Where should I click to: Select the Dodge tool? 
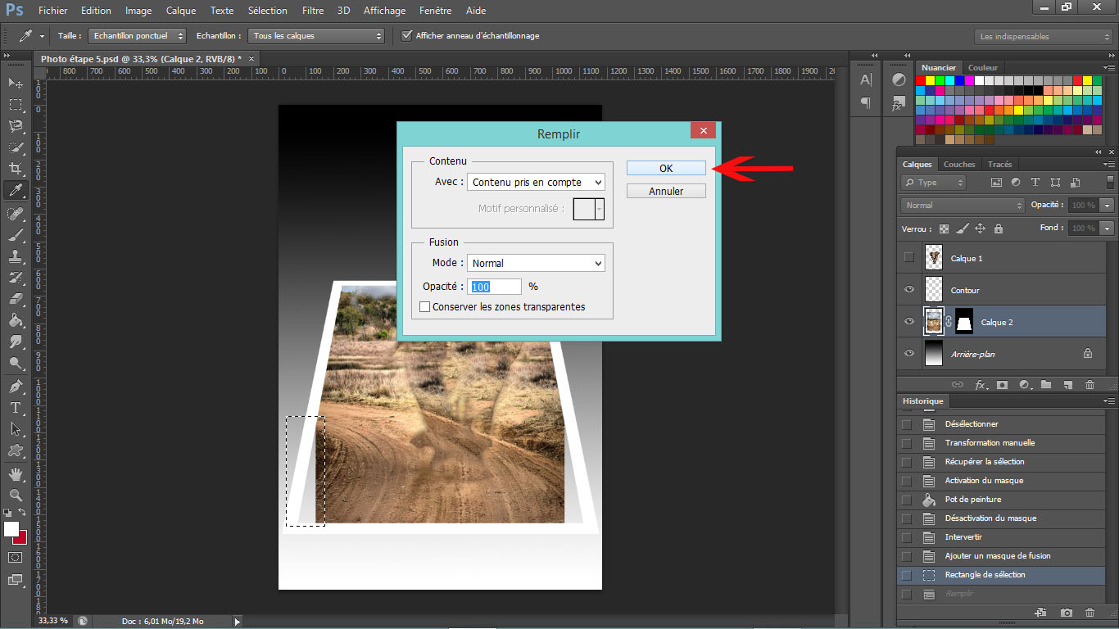pos(16,363)
